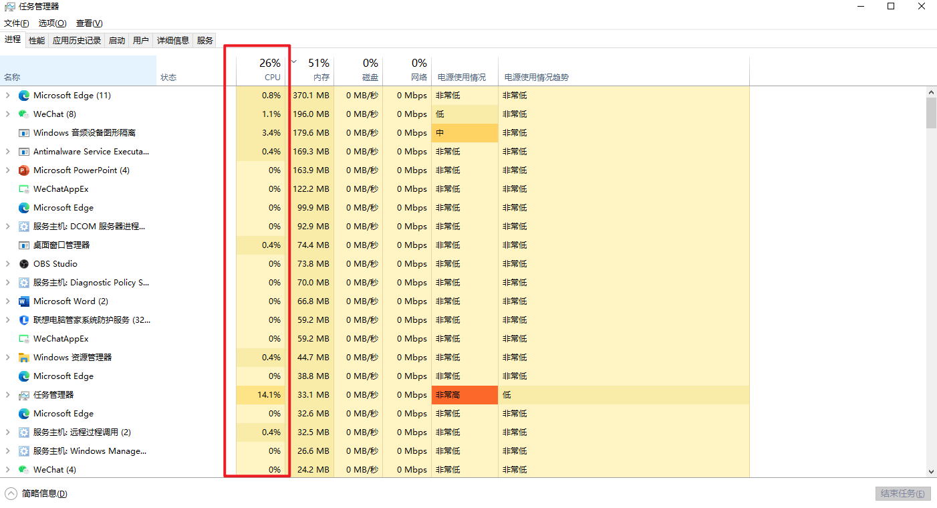
Task: Click the Microsoft PowerPoint (4) icon
Action: 24,170
